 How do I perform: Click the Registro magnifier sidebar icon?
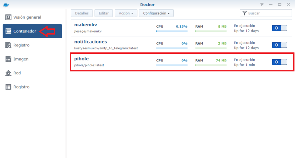point(8,45)
